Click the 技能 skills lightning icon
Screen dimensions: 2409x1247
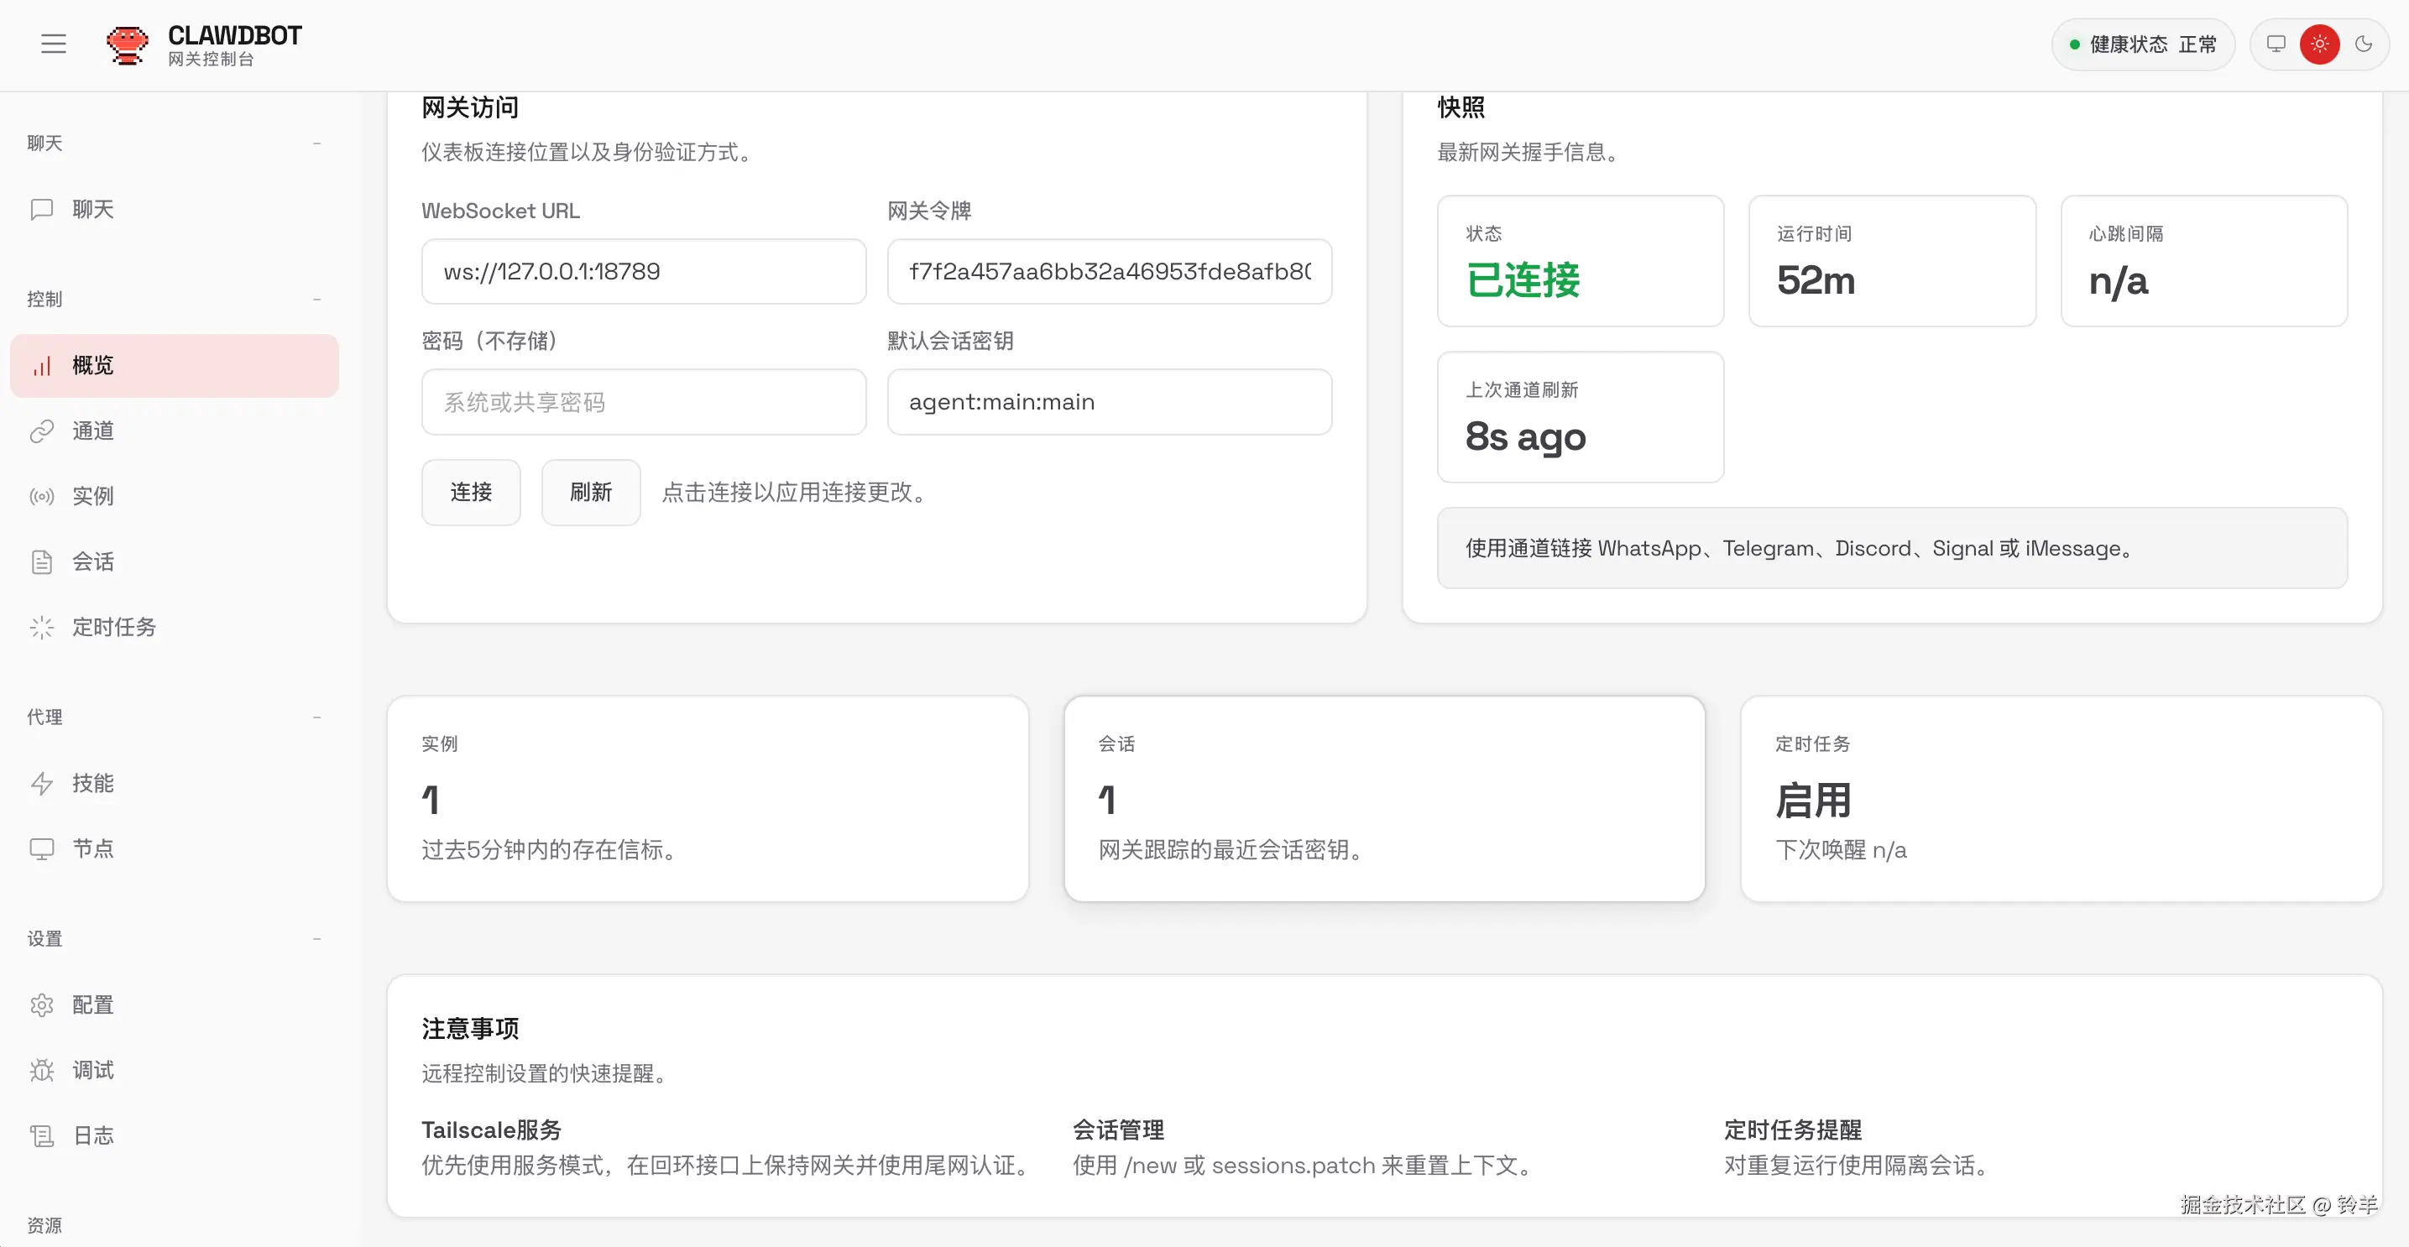(41, 783)
